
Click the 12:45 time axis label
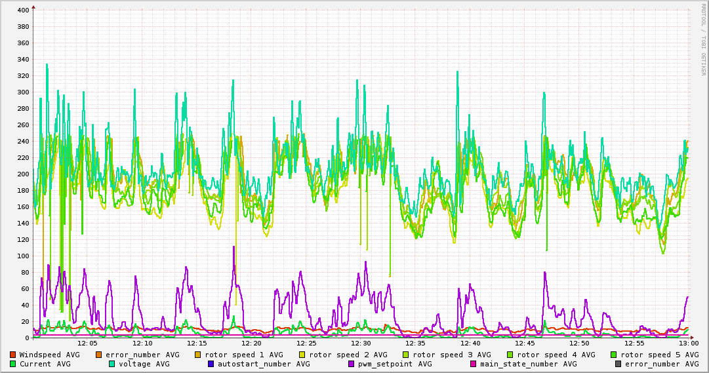pyautogui.click(x=525, y=343)
